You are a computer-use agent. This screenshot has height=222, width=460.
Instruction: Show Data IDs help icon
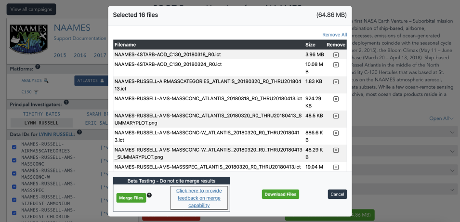(x=79, y=132)
